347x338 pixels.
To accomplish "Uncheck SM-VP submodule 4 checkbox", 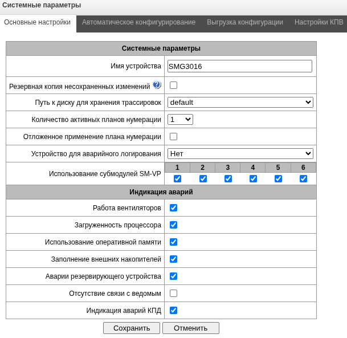I will (x=253, y=178).
